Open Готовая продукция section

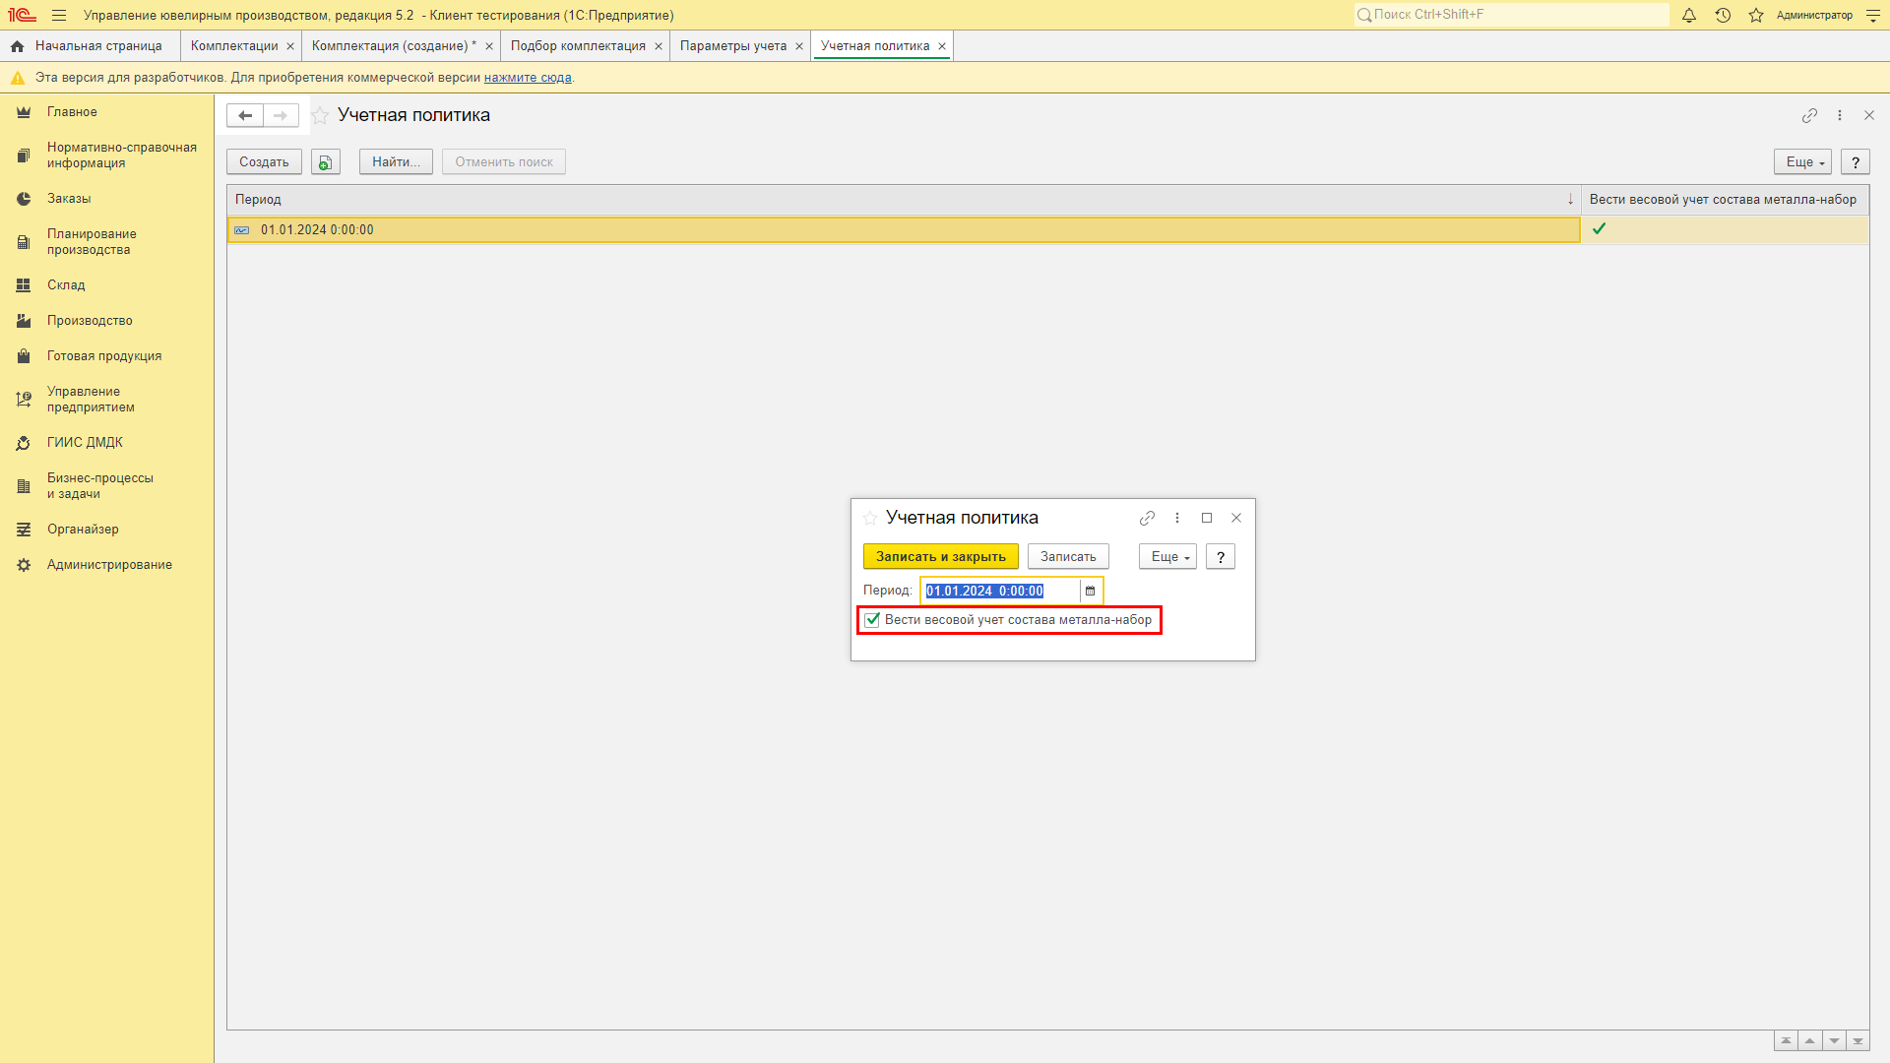tap(104, 356)
